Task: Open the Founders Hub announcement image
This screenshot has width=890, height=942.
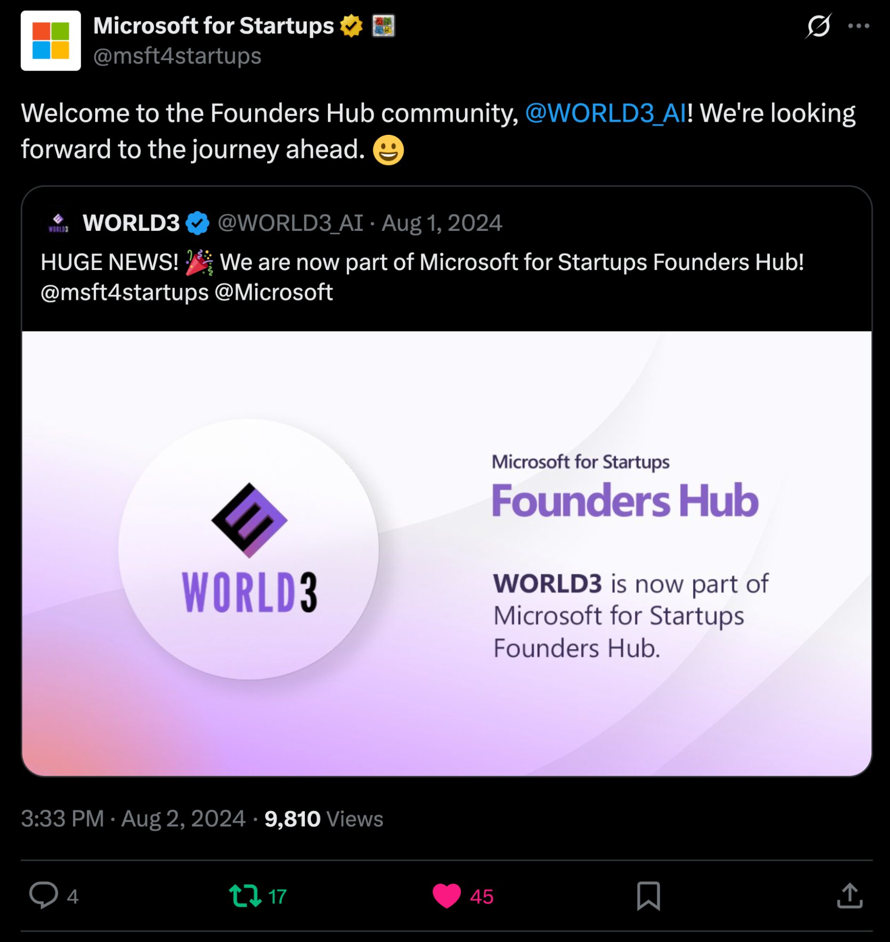Action: coord(447,553)
